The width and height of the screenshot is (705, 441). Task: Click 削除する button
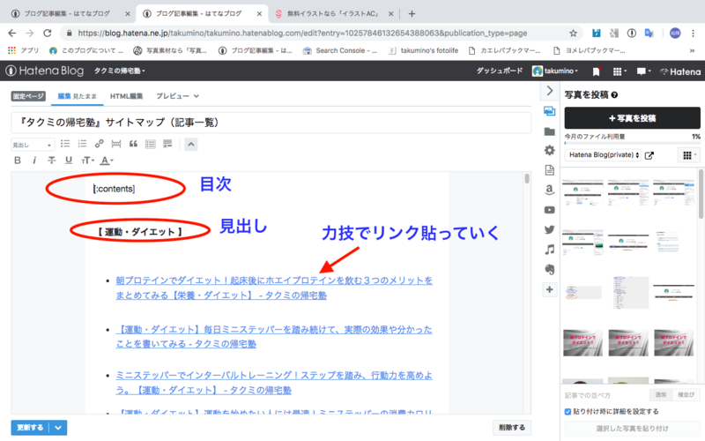[512, 428]
